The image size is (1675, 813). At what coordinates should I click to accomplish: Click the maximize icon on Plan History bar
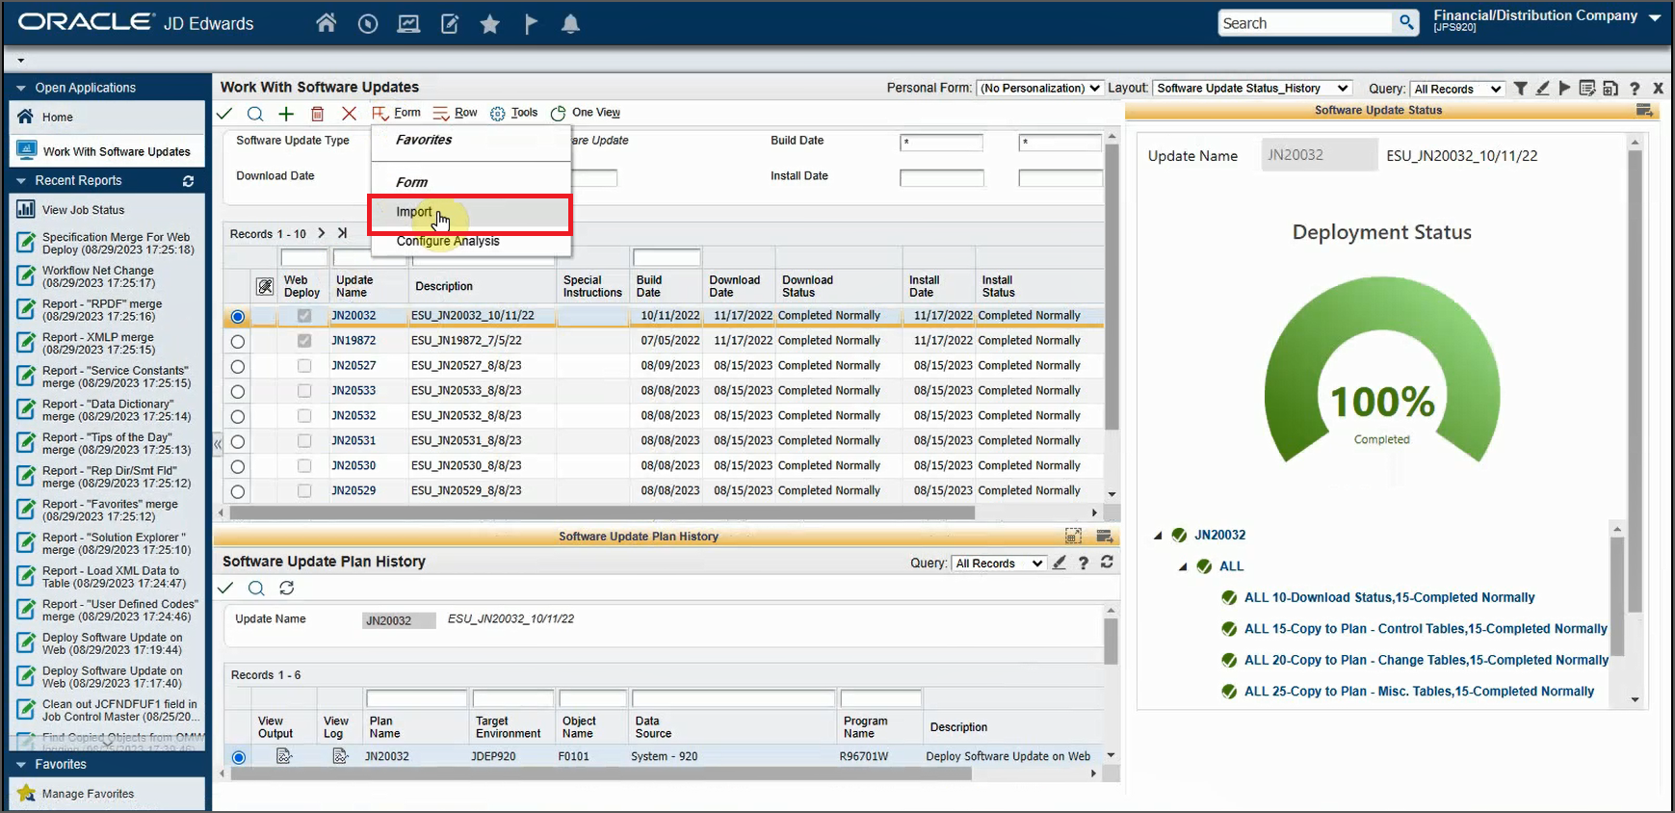tap(1073, 536)
